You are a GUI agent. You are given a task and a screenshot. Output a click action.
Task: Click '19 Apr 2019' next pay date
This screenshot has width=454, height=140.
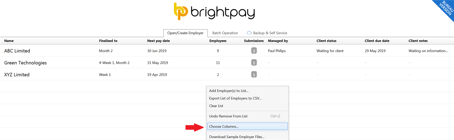(x=157, y=75)
